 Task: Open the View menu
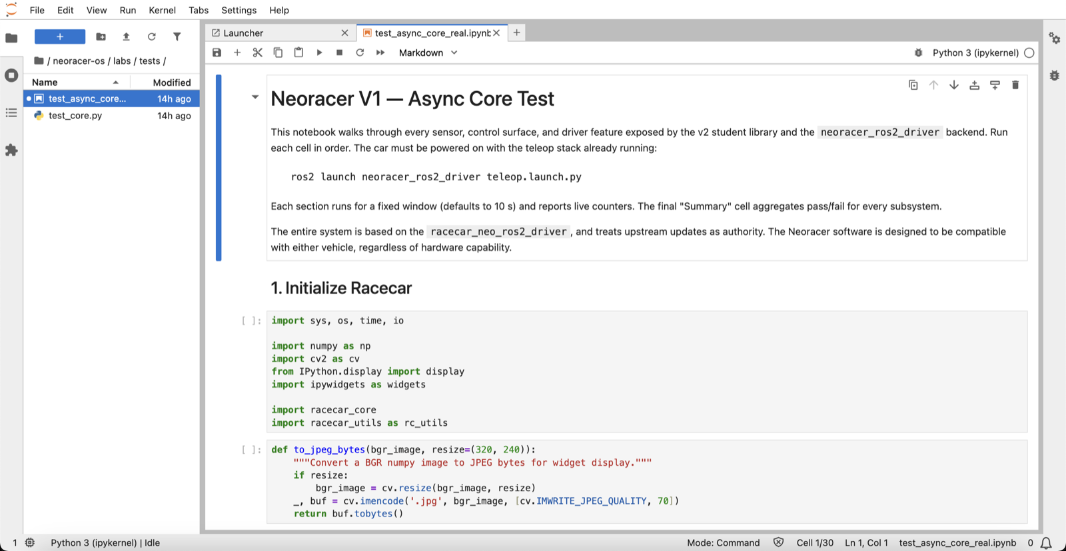(97, 10)
